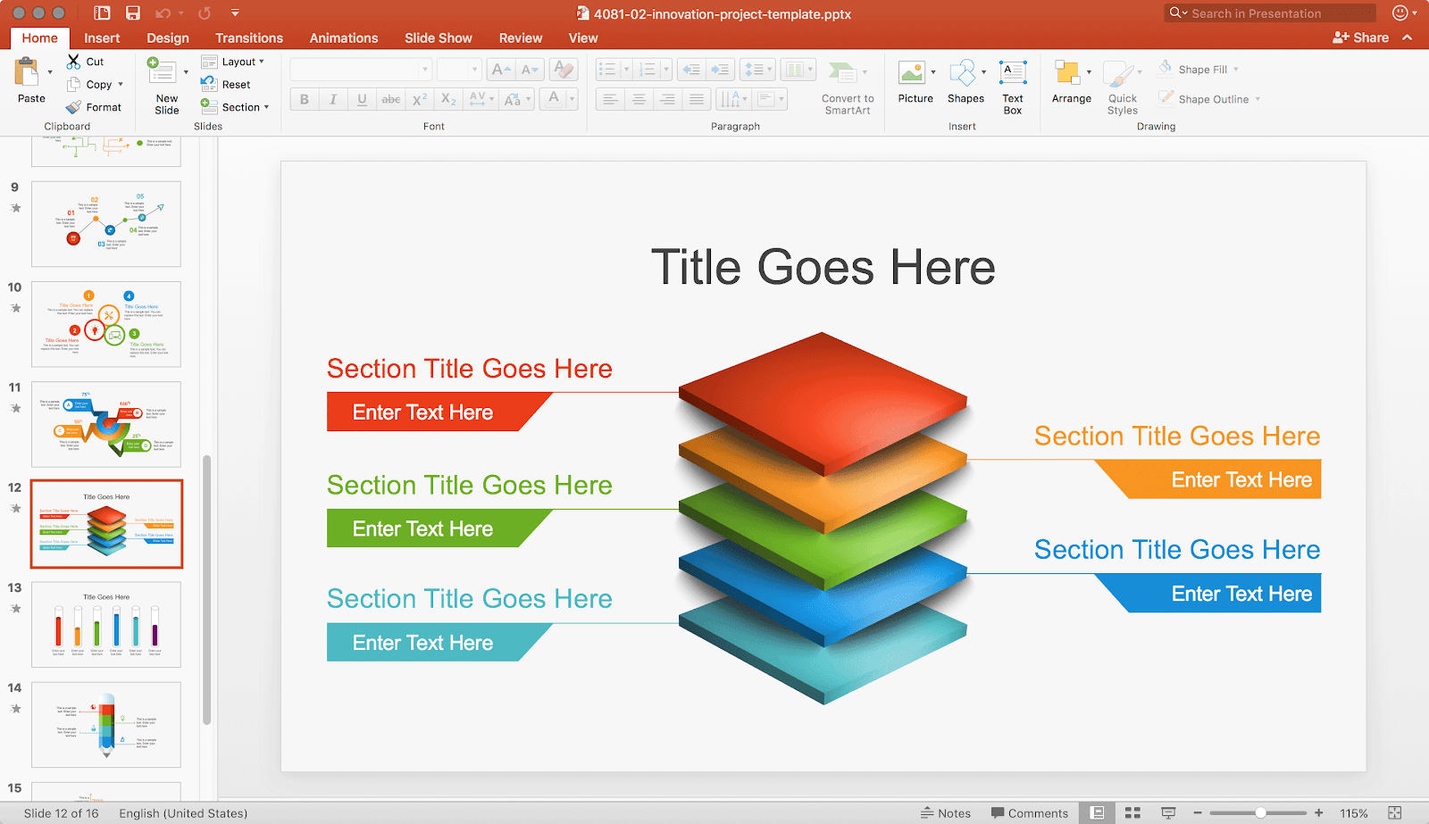Open the Slide Show tab
This screenshot has height=824, width=1429.
(x=439, y=37)
